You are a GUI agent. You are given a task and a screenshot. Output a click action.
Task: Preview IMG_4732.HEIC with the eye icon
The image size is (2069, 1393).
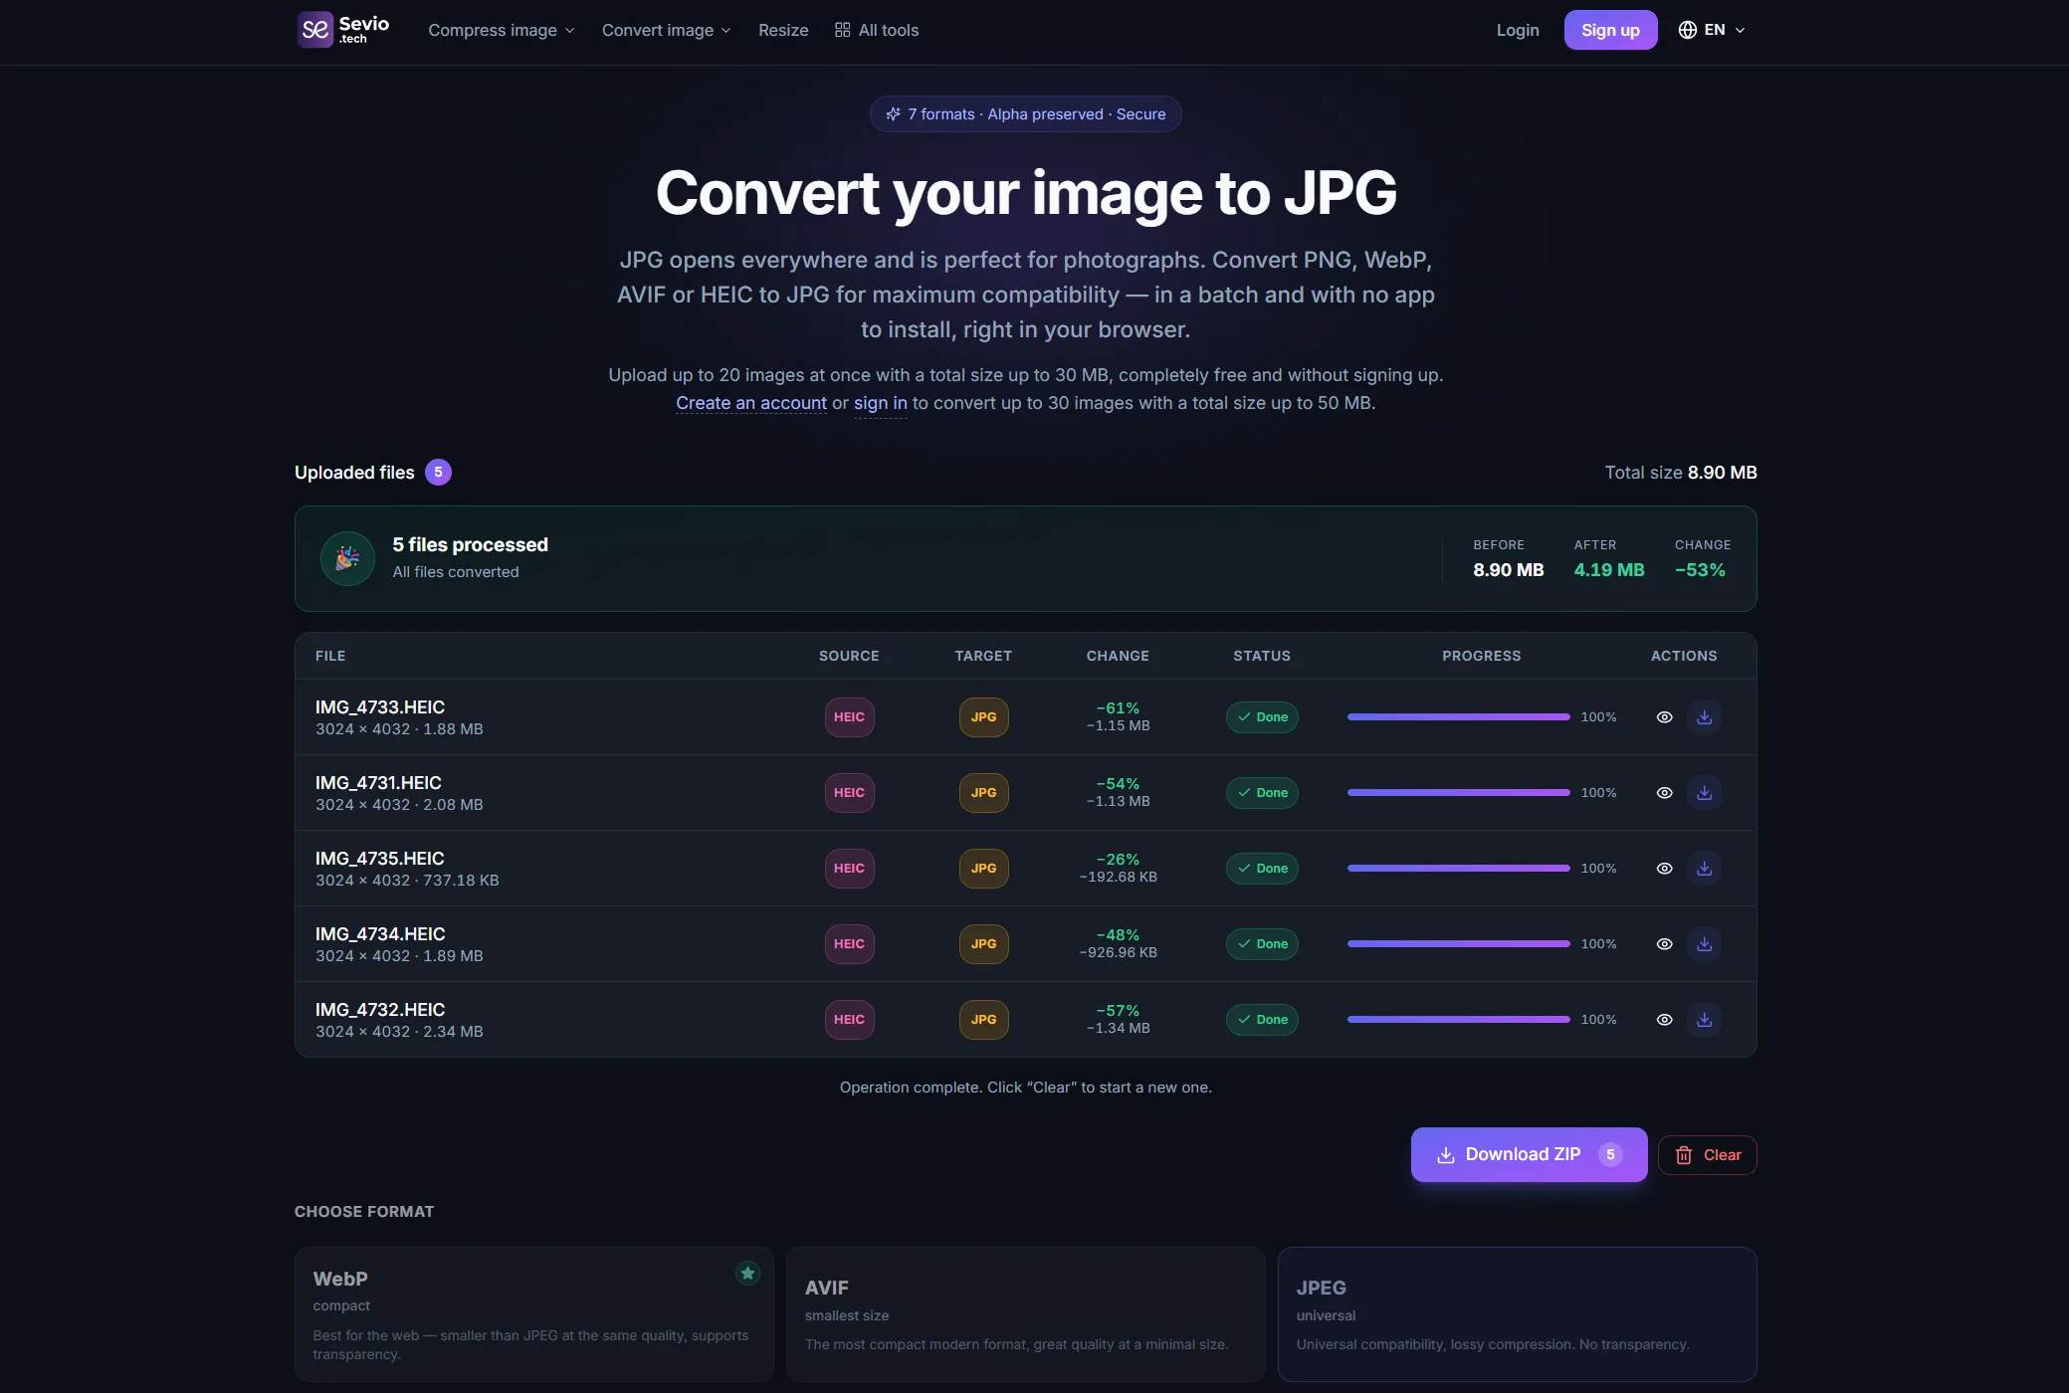click(x=1664, y=1020)
